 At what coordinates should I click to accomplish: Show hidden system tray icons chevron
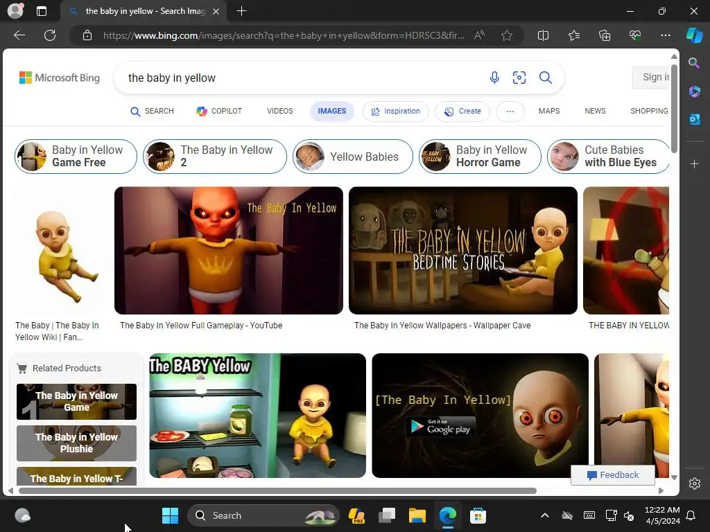tap(545, 515)
